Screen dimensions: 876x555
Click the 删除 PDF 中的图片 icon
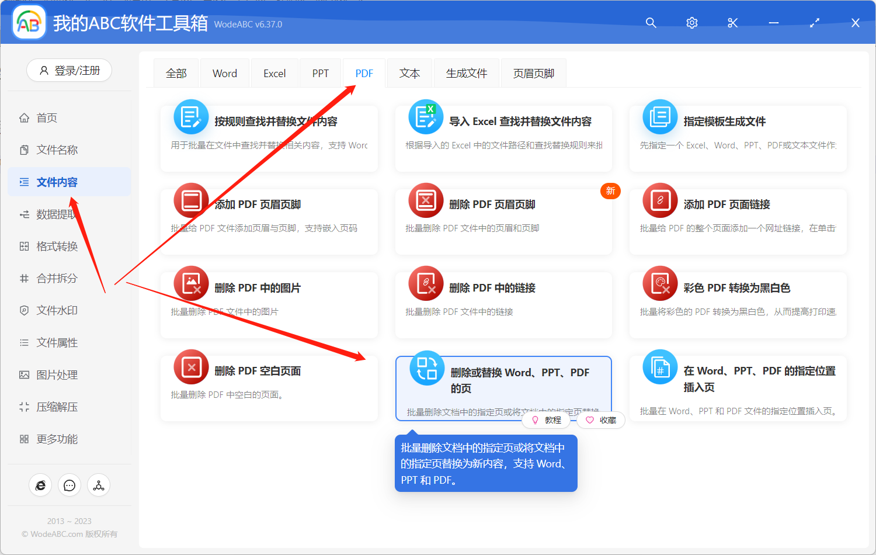point(191,284)
